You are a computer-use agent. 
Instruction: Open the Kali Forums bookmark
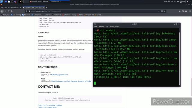(37, 15)
